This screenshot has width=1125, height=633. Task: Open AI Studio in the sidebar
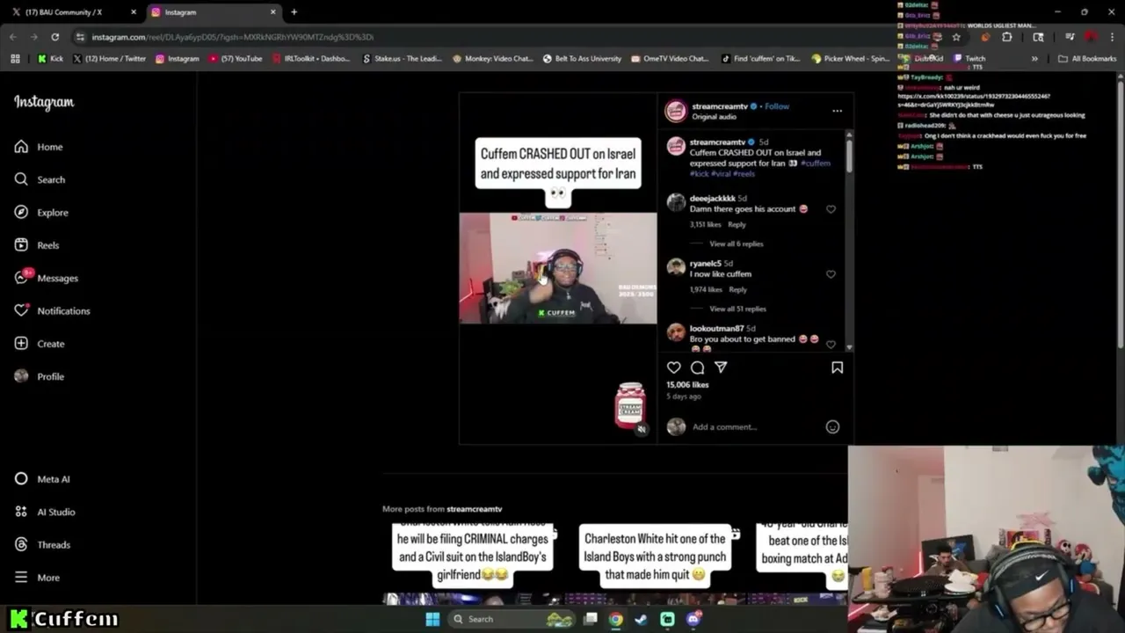(x=45, y=512)
